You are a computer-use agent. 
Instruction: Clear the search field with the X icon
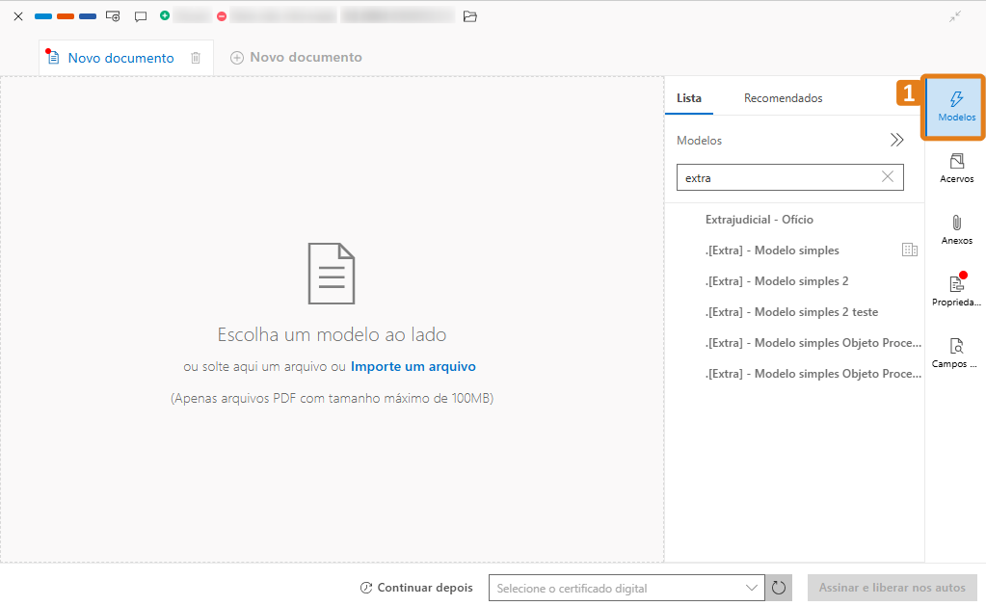point(887,177)
